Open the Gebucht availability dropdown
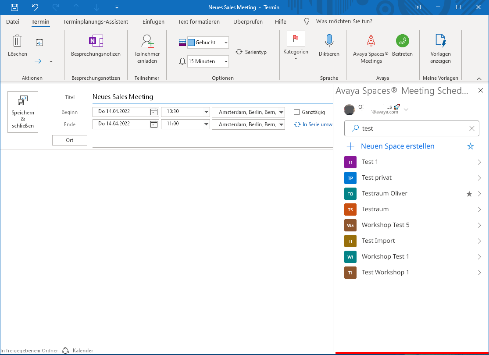489x355 pixels. (226, 43)
